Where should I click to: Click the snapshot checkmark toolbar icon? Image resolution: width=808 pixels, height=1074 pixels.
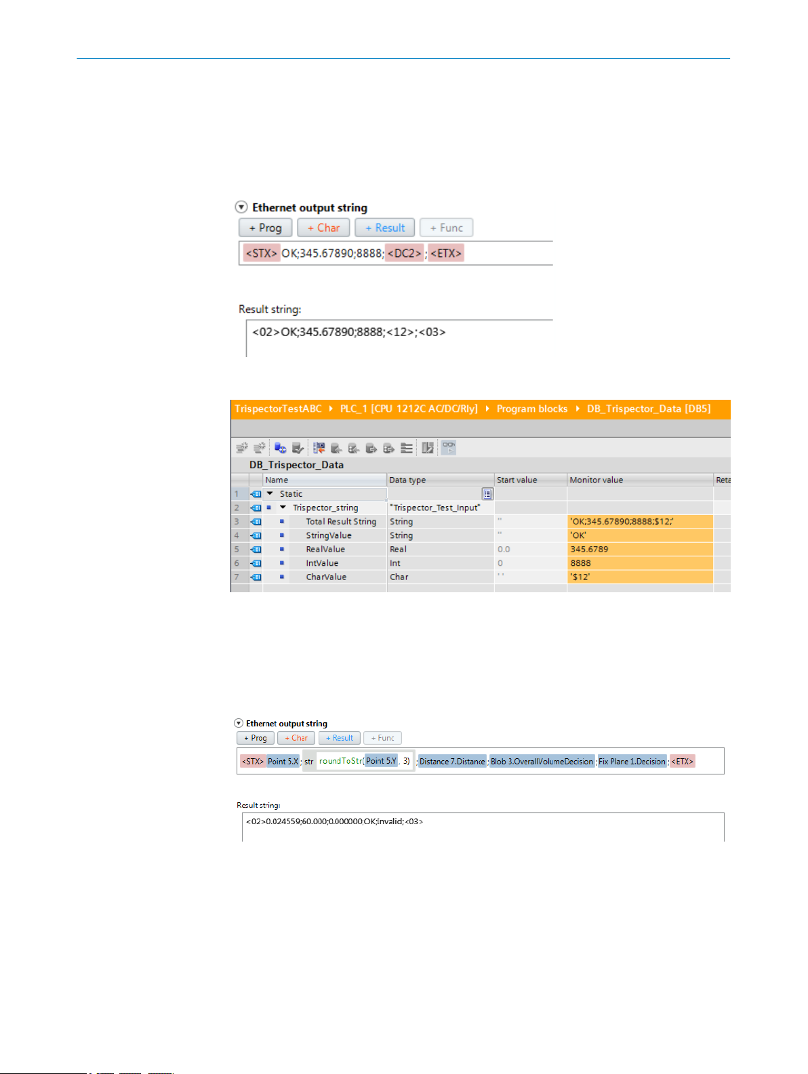click(x=298, y=448)
